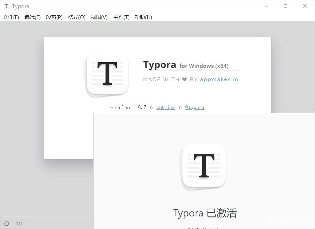Viewport: 315px width, 229px height.
Task: Click the version 1.6.7 text
Action: click(x=129, y=107)
